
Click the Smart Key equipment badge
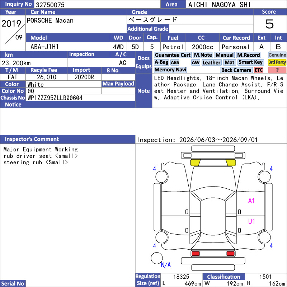(250, 62)
